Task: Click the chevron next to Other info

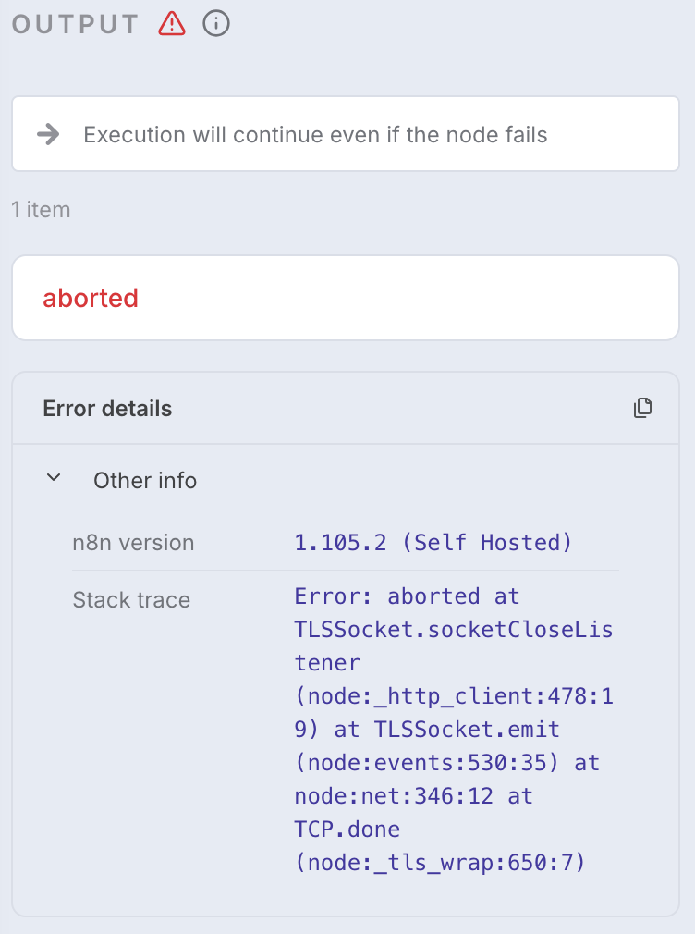Action: 53,478
